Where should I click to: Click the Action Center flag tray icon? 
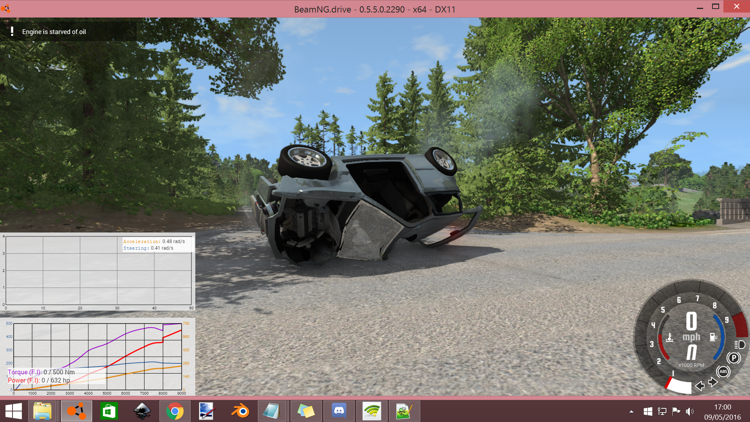tap(676, 411)
